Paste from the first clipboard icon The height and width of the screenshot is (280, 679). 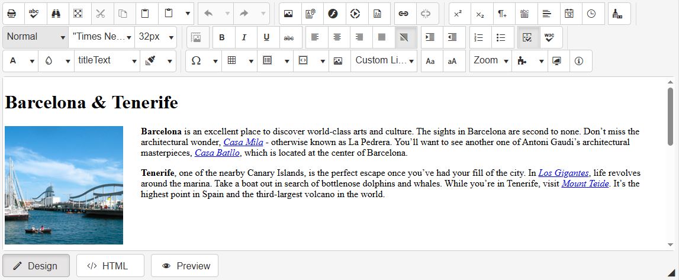(x=145, y=14)
